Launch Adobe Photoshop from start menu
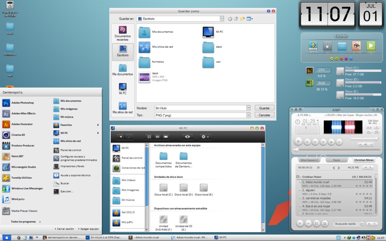Viewport: 386px width, 241px height. (x=23, y=103)
